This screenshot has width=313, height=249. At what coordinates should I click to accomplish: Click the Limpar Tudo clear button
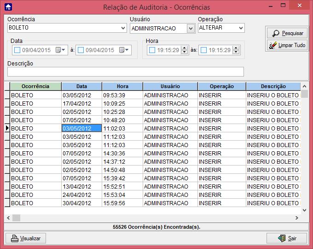click(287, 45)
